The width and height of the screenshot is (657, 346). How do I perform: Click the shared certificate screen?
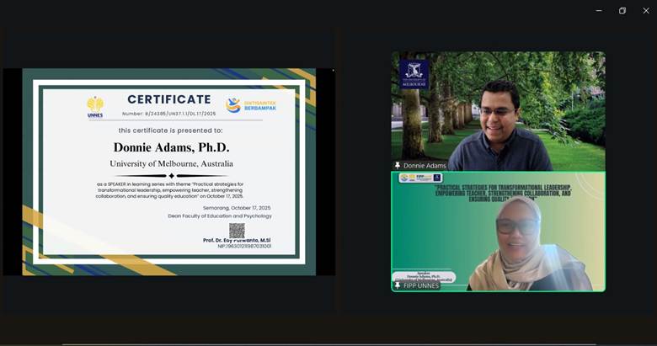click(168, 172)
